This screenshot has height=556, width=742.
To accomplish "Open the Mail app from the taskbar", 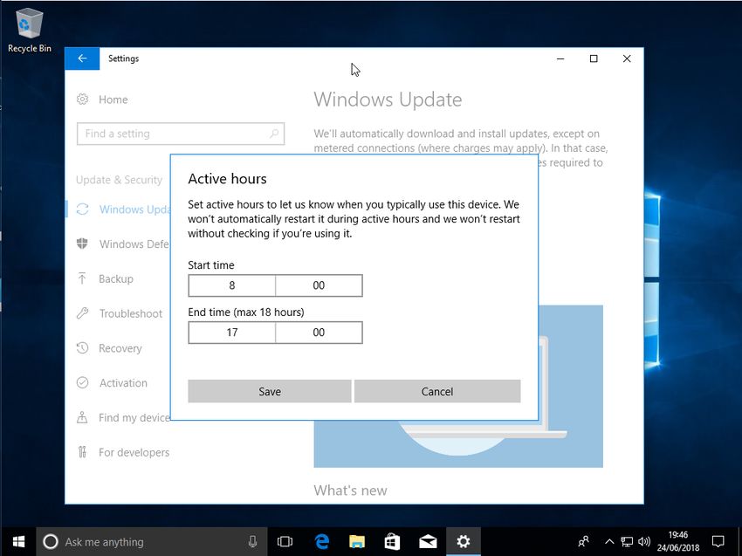I will [428, 541].
